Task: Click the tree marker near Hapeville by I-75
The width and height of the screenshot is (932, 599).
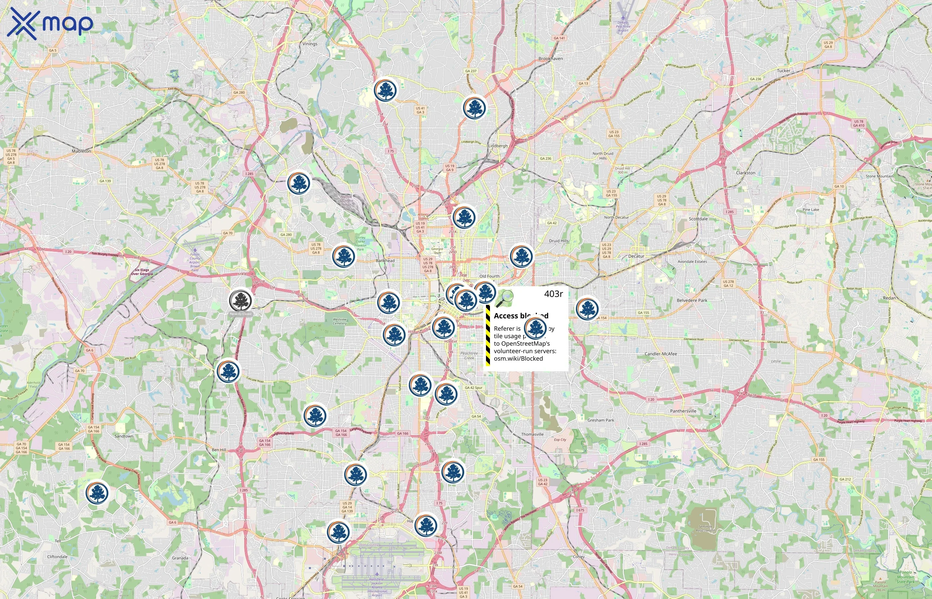Action: (x=426, y=525)
